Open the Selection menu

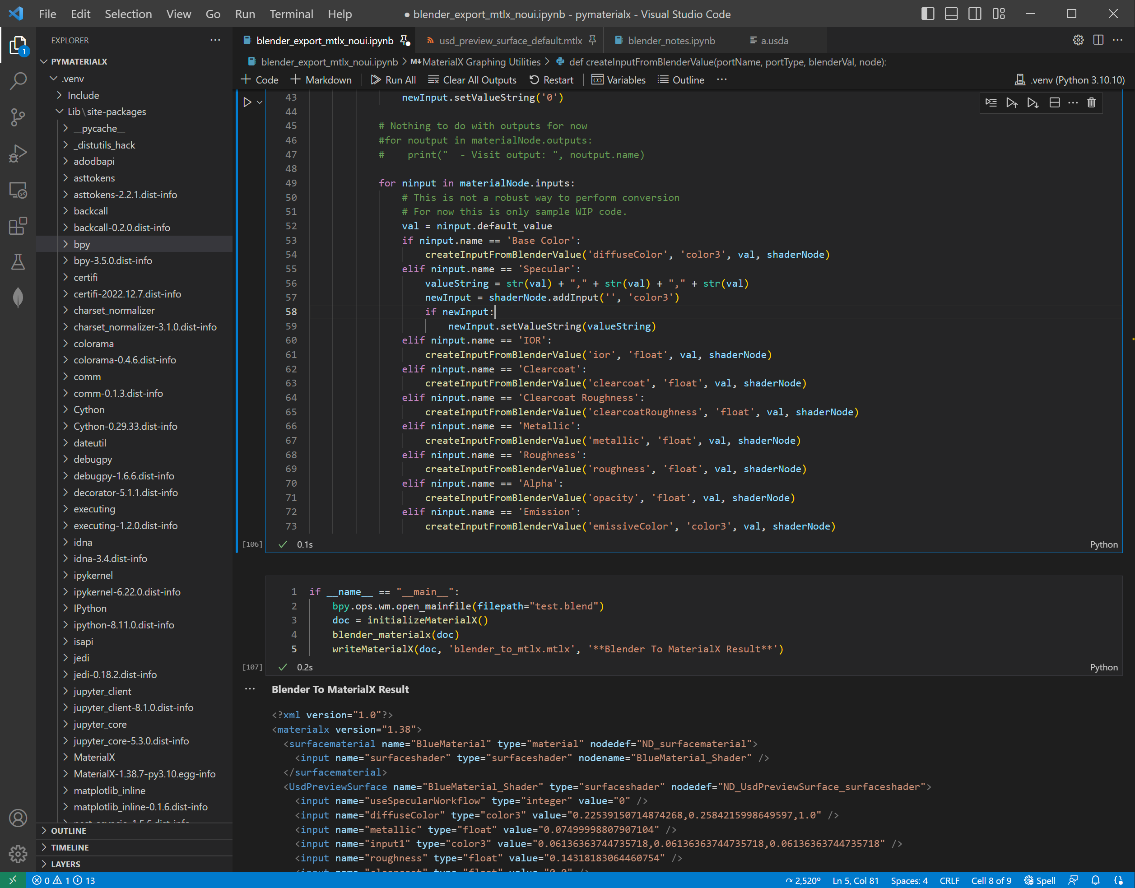(x=128, y=14)
